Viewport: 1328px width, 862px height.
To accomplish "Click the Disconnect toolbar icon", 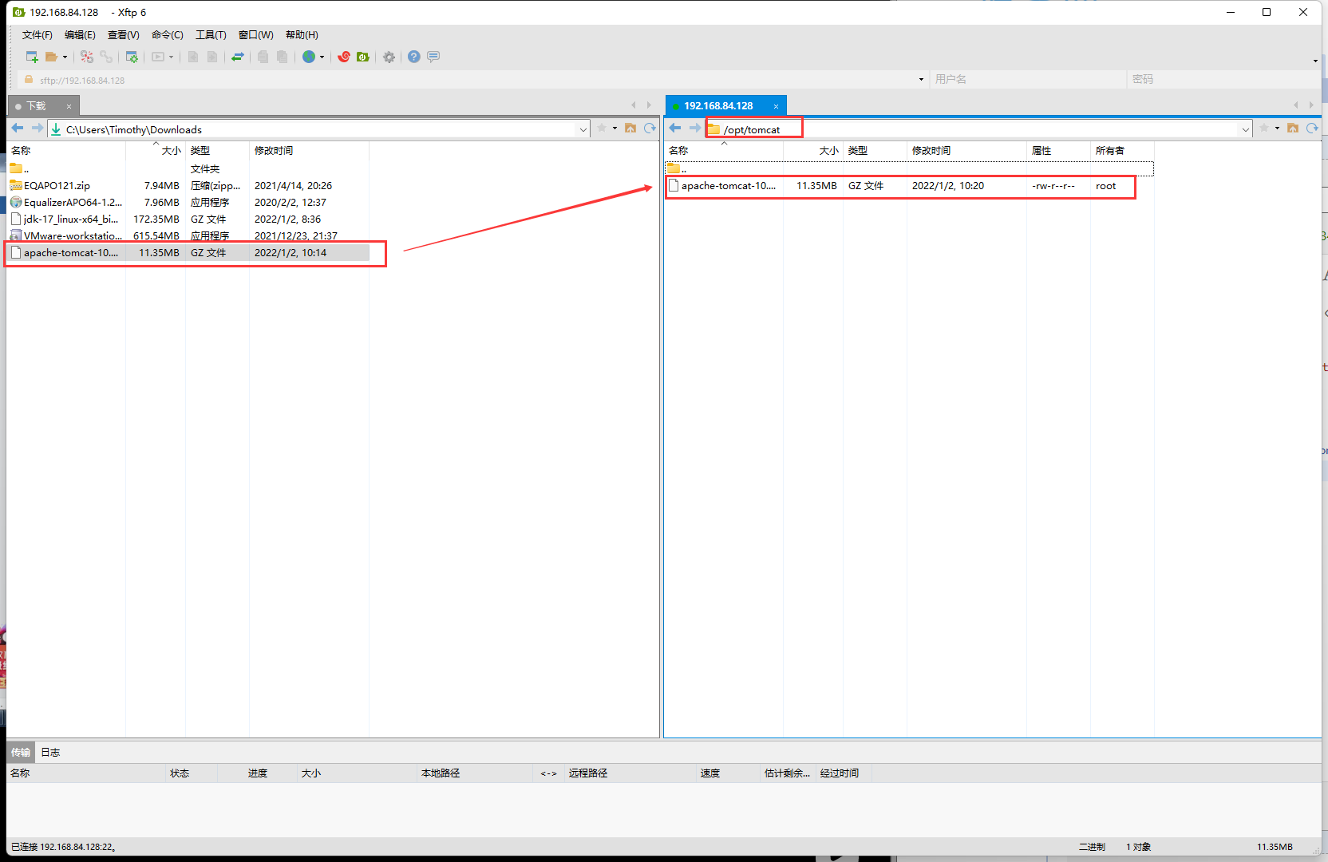I will pos(87,57).
